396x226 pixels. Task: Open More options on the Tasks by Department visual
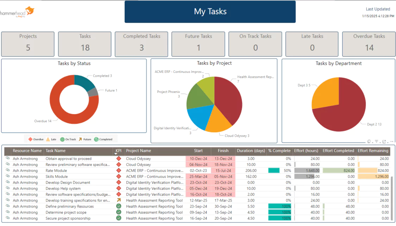(392, 141)
